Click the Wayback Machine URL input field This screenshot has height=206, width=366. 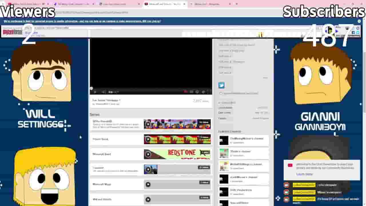(172, 28)
